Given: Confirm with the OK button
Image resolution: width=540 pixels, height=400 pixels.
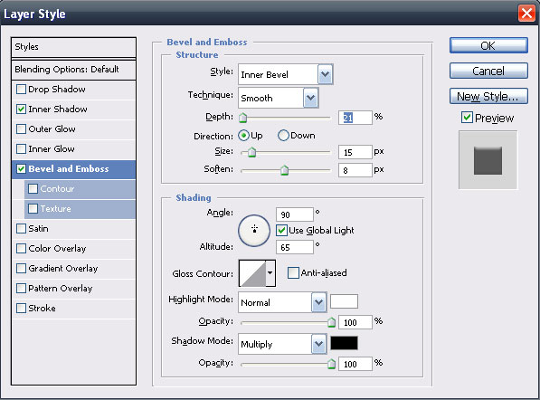Looking at the screenshot, I should coord(488,45).
